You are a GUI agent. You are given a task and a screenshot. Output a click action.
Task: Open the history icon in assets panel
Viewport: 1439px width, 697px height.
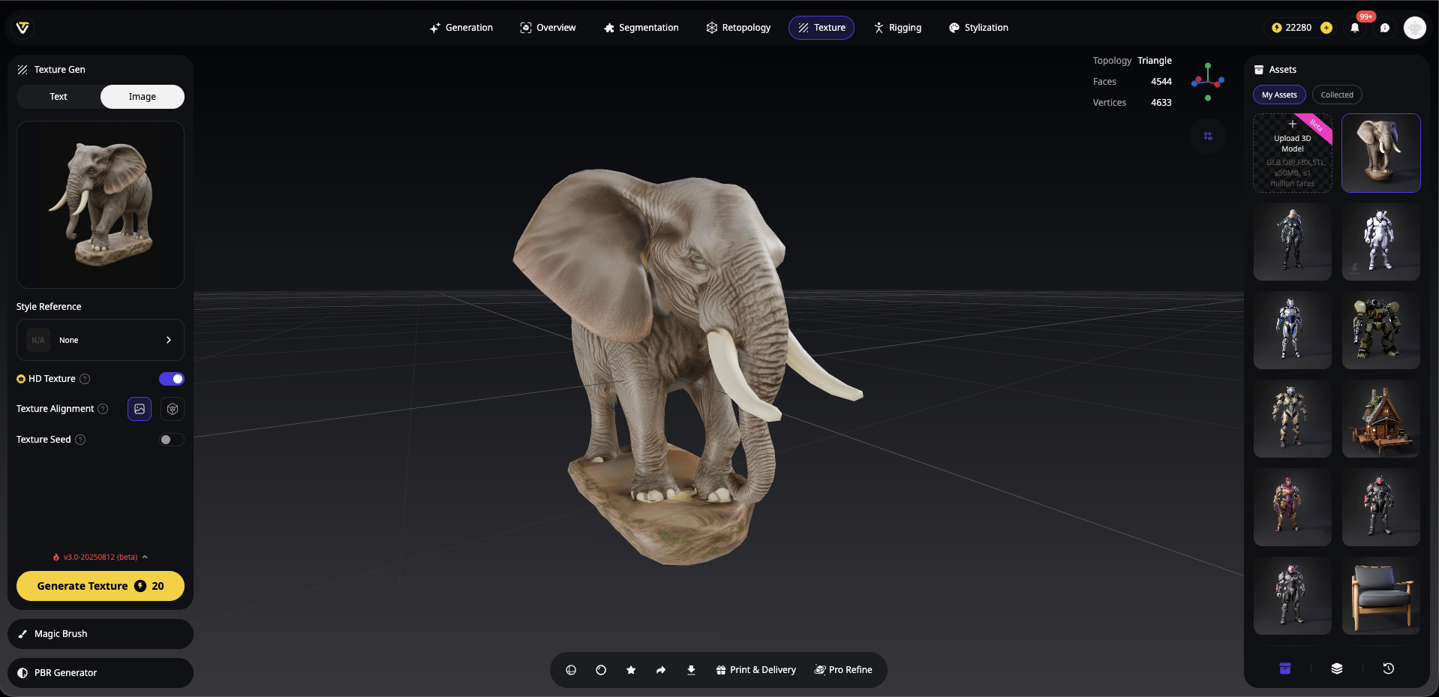1388,668
